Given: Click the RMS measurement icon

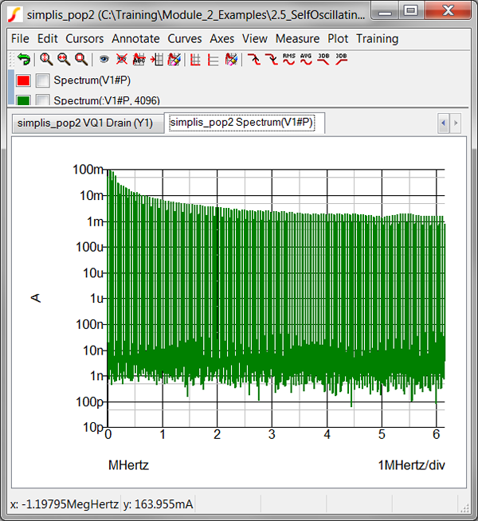Looking at the screenshot, I should [x=288, y=59].
